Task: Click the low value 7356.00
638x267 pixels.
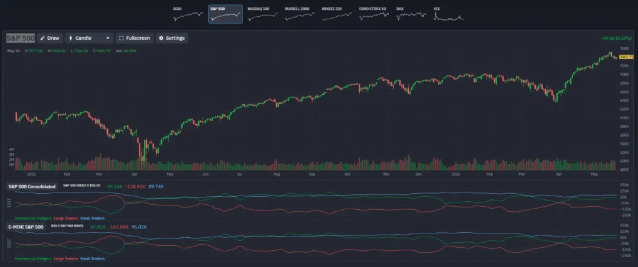Action: click(x=82, y=51)
